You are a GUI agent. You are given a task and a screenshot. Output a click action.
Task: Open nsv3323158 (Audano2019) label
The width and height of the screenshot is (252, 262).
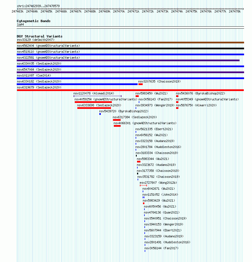155,141
